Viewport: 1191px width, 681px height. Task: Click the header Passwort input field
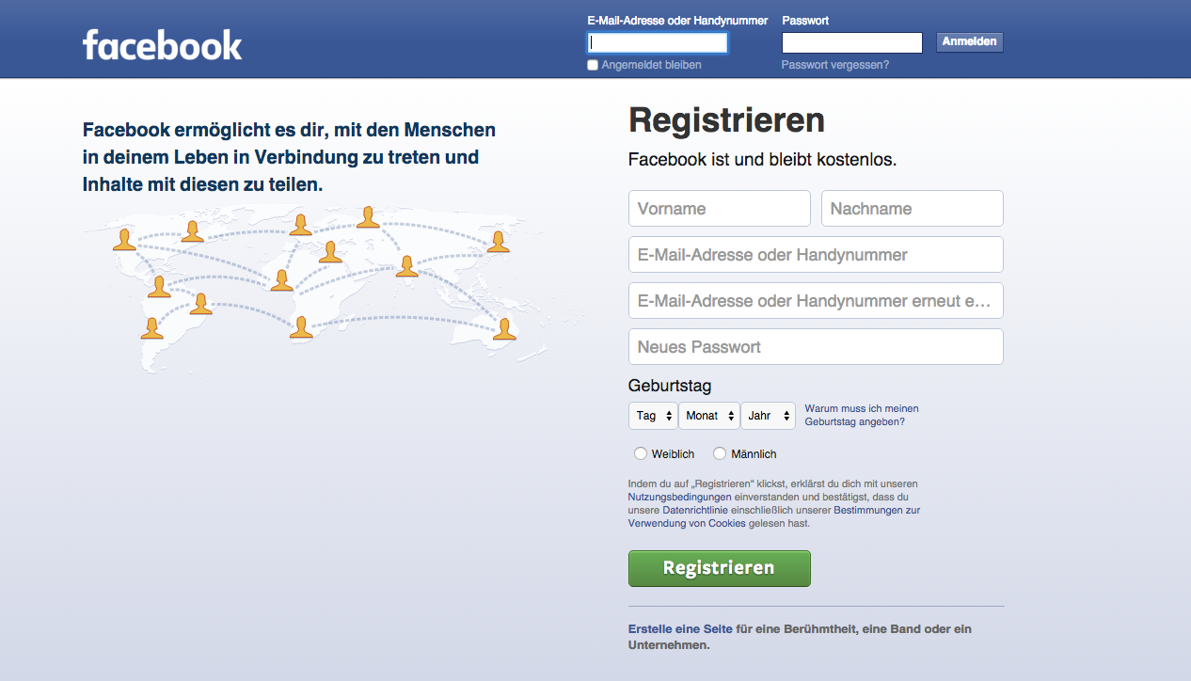click(x=852, y=42)
